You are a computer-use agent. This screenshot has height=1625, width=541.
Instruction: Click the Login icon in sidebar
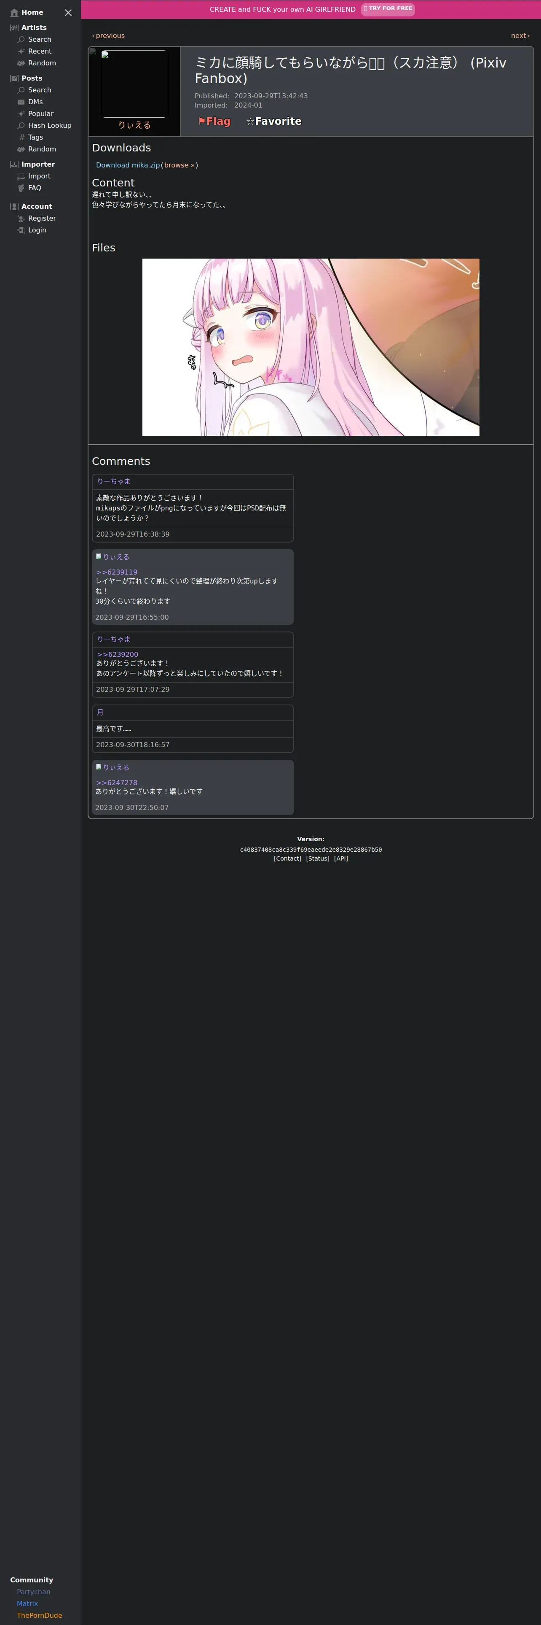point(21,230)
